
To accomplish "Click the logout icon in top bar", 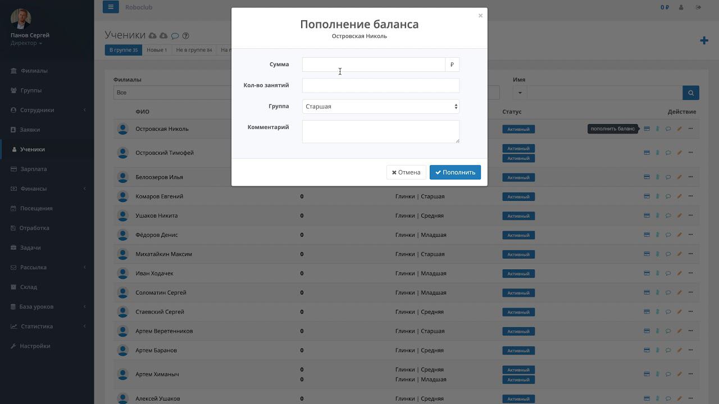I will [698, 7].
